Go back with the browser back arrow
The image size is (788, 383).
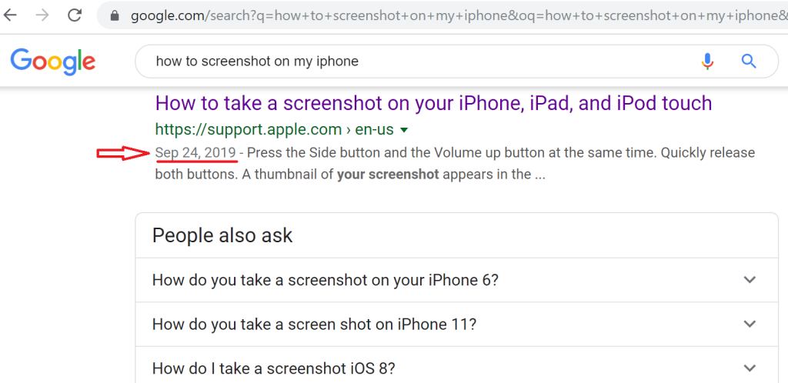10,15
